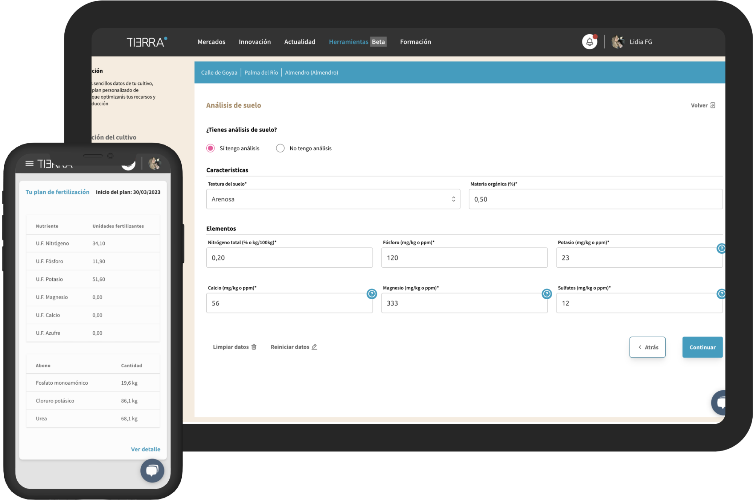The width and height of the screenshot is (753, 504).
Task: Click Nitrógeno total input field
Action: click(290, 258)
